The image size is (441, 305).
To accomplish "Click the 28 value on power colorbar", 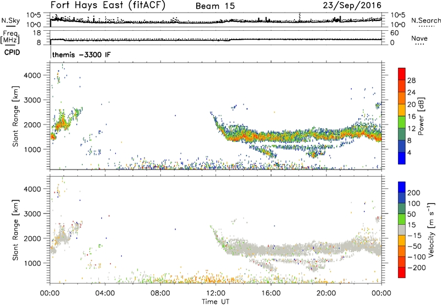I will [x=411, y=80].
